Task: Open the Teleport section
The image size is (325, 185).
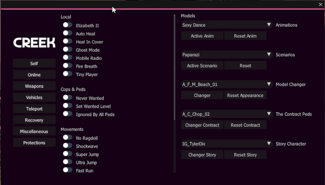Action: tap(34, 109)
